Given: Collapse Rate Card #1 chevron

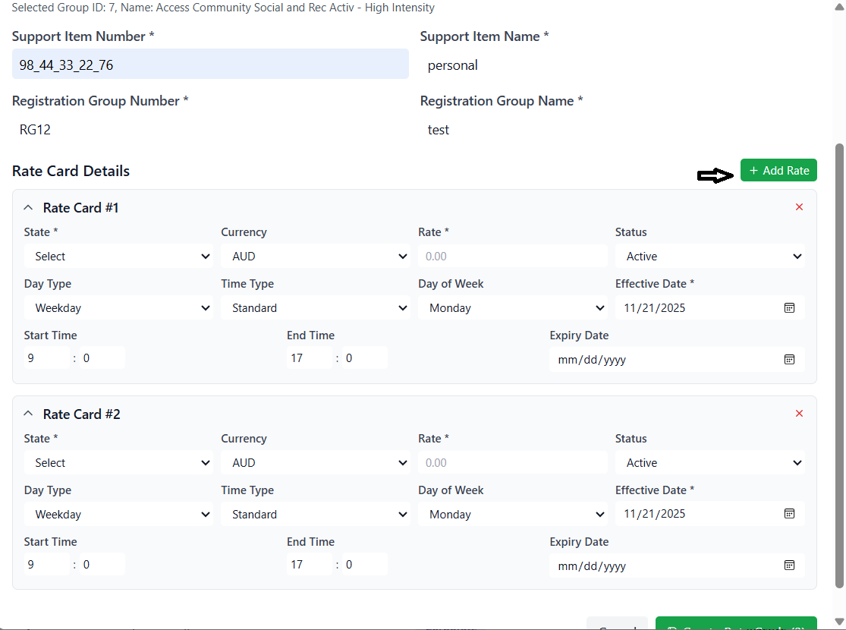Looking at the screenshot, I should tap(29, 207).
